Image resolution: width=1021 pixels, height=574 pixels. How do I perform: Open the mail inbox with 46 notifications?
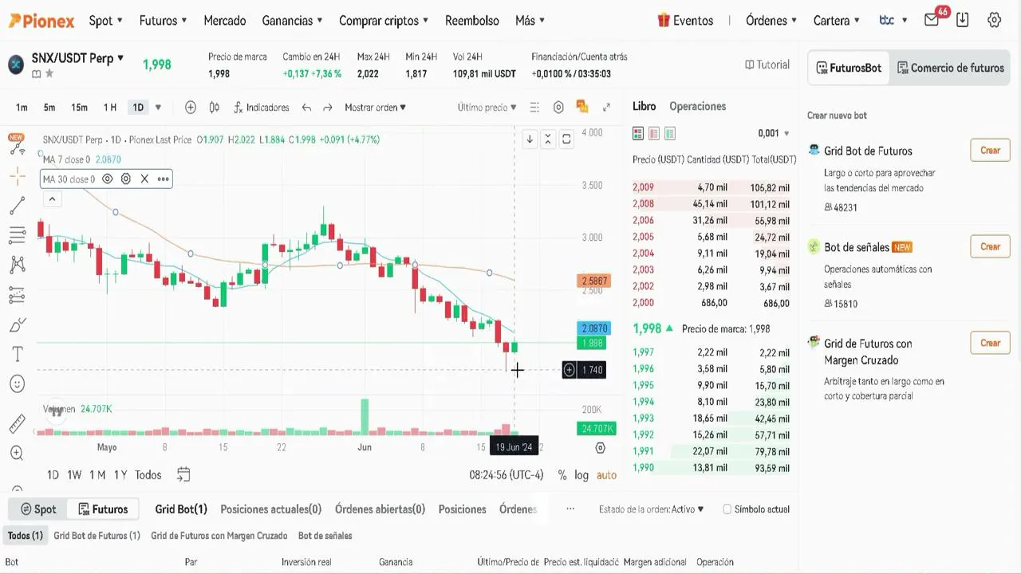tap(932, 20)
